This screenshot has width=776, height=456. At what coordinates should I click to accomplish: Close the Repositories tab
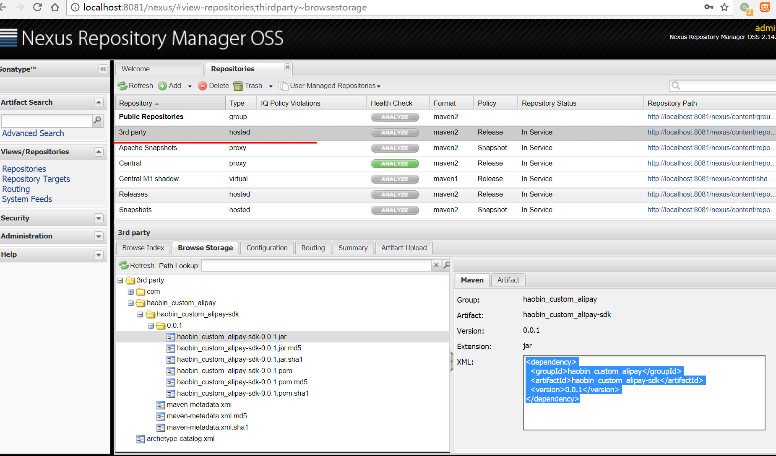(x=287, y=67)
